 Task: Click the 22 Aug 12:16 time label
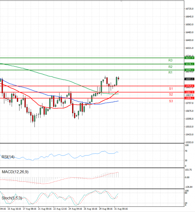60,209
